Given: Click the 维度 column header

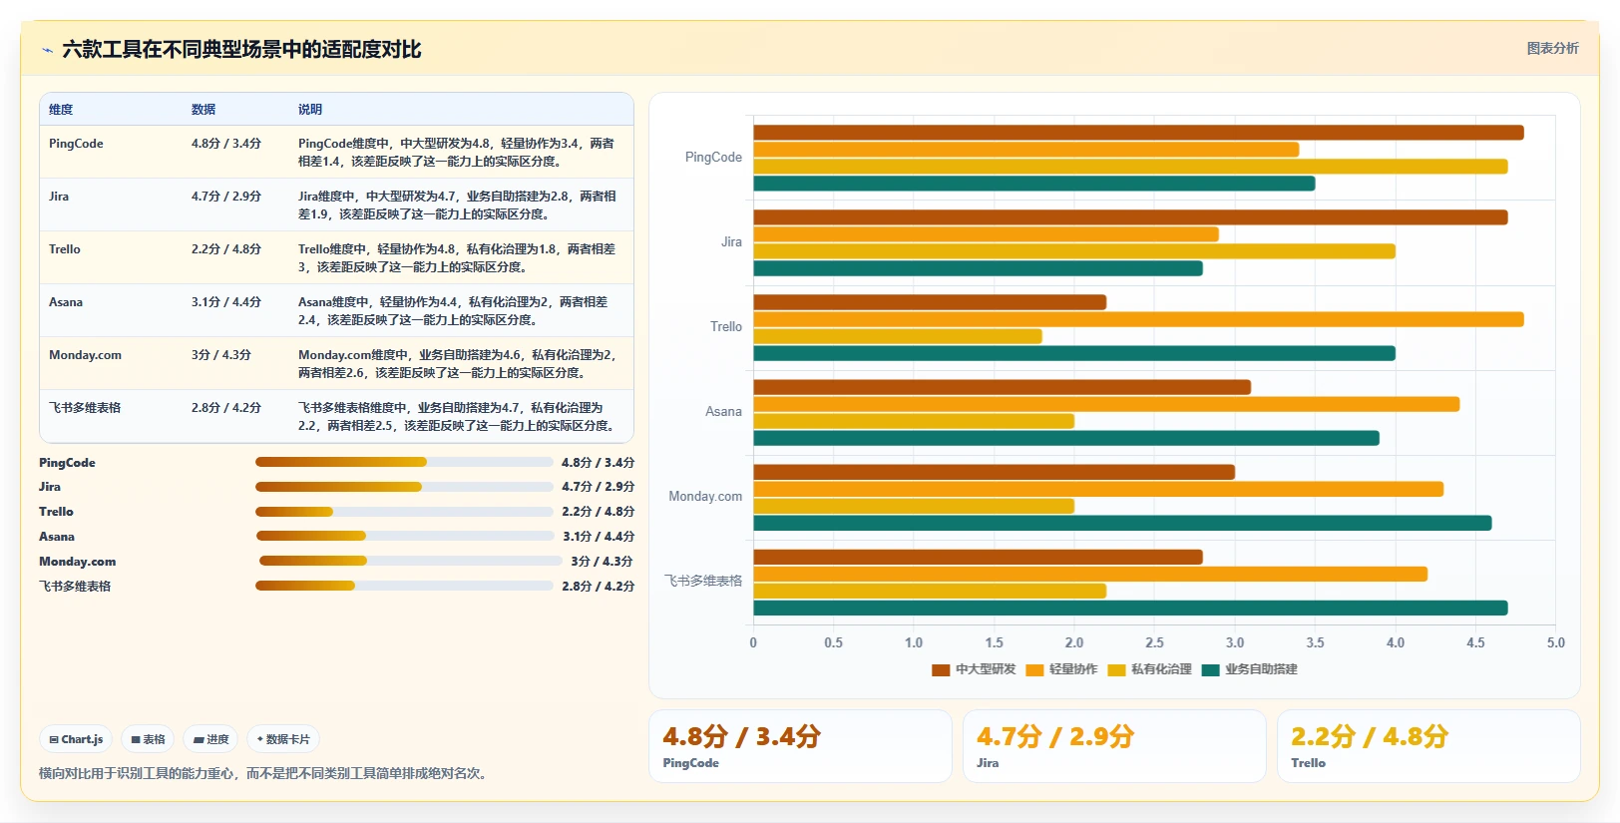Looking at the screenshot, I should click(x=61, y=110).
